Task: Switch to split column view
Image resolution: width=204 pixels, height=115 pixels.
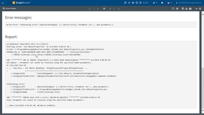Action: point(173,9)
